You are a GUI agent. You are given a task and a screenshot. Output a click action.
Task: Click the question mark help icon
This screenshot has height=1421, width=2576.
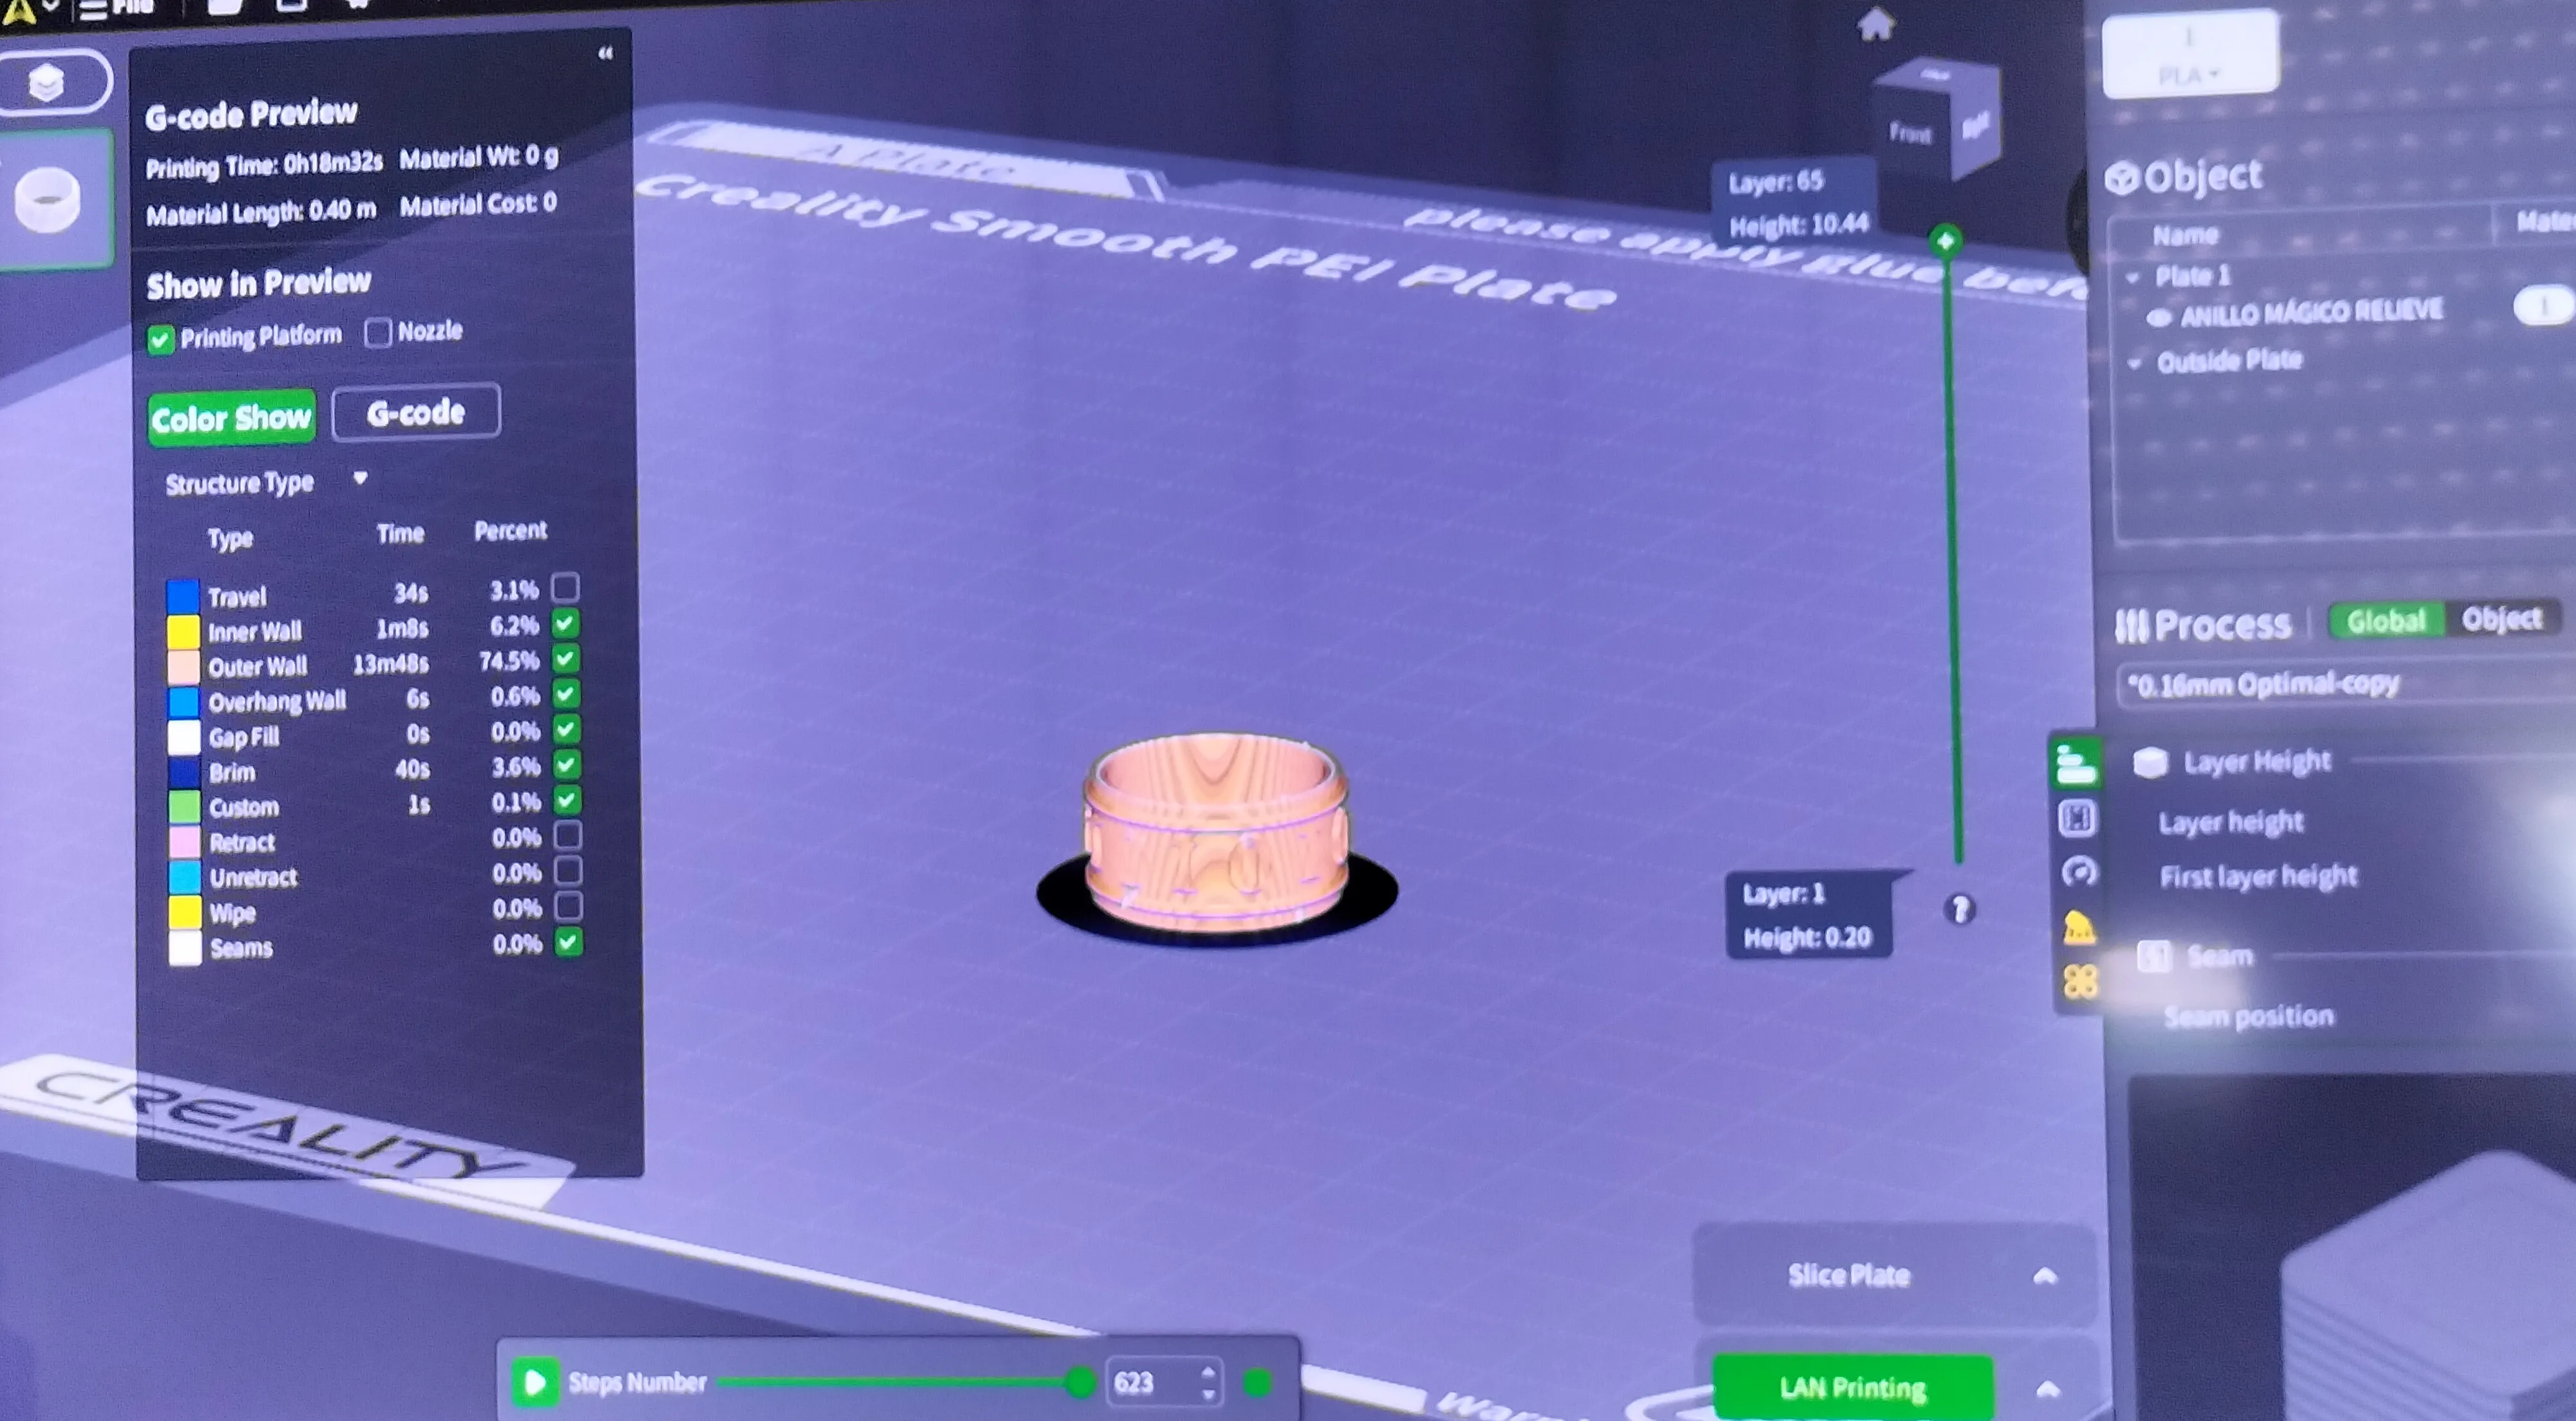tap(1959, 909)
